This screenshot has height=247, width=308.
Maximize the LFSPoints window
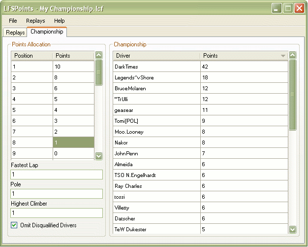pos(288,8)
